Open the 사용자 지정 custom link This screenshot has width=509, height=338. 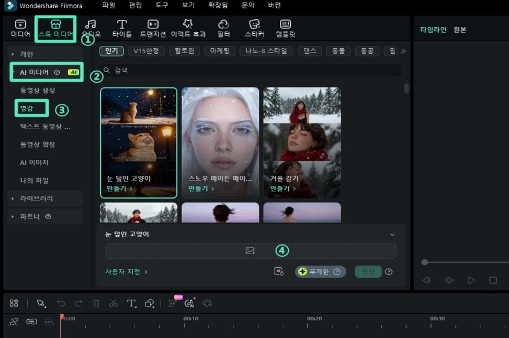click(126, 272)
